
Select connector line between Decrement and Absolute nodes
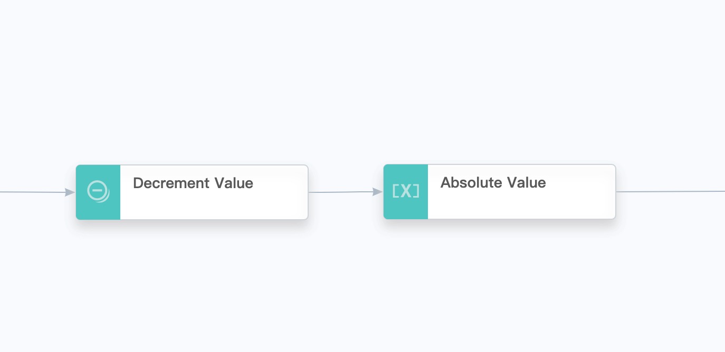click(x=340, y=192)
